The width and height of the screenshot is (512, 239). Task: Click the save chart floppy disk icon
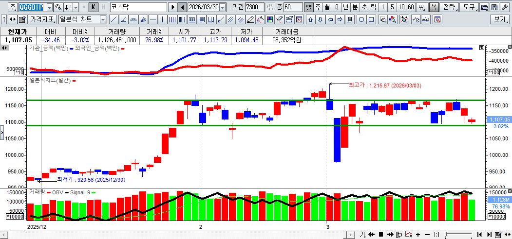coord(494,7)
